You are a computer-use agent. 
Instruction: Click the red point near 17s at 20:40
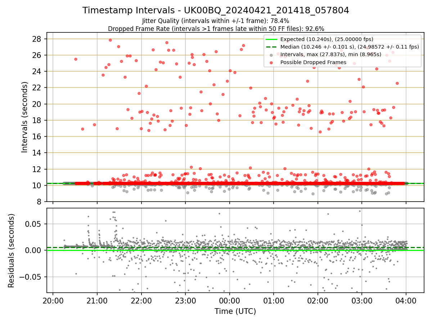click(82, 129)
